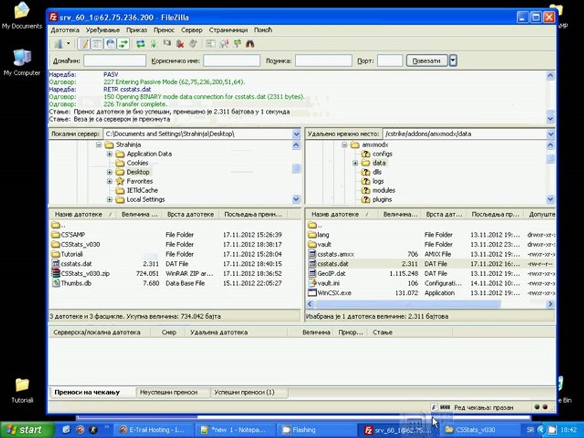Open the Site Manager dropdown arrow
Screen dimensions: 584x438
tap(68, 44)
